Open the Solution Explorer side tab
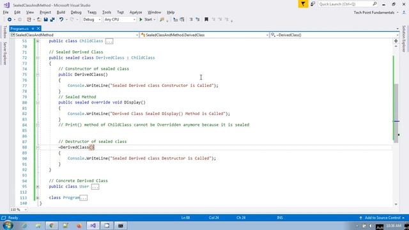Image resolution: width=409 pixels, height=230 pixels. click(404, 38)
